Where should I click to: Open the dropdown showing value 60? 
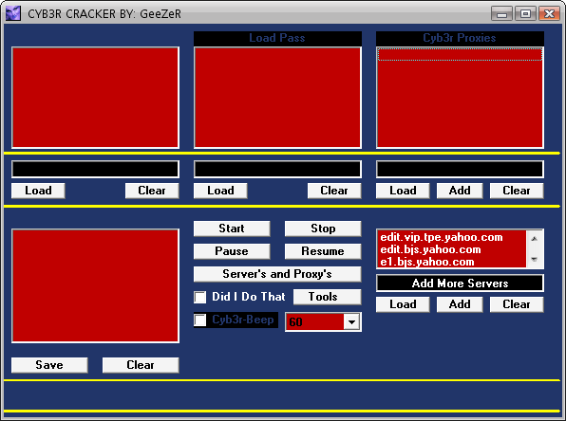[x=351, y=321]
